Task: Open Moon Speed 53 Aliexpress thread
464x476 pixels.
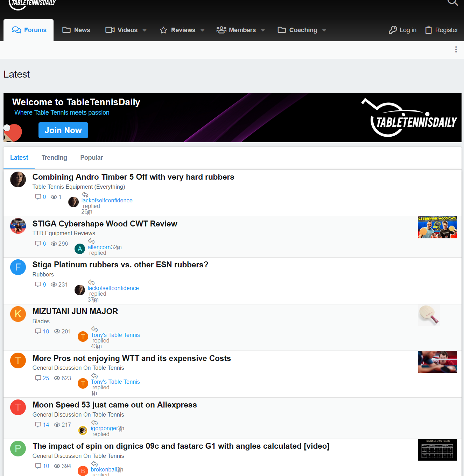Action: [x=115, y=405]
